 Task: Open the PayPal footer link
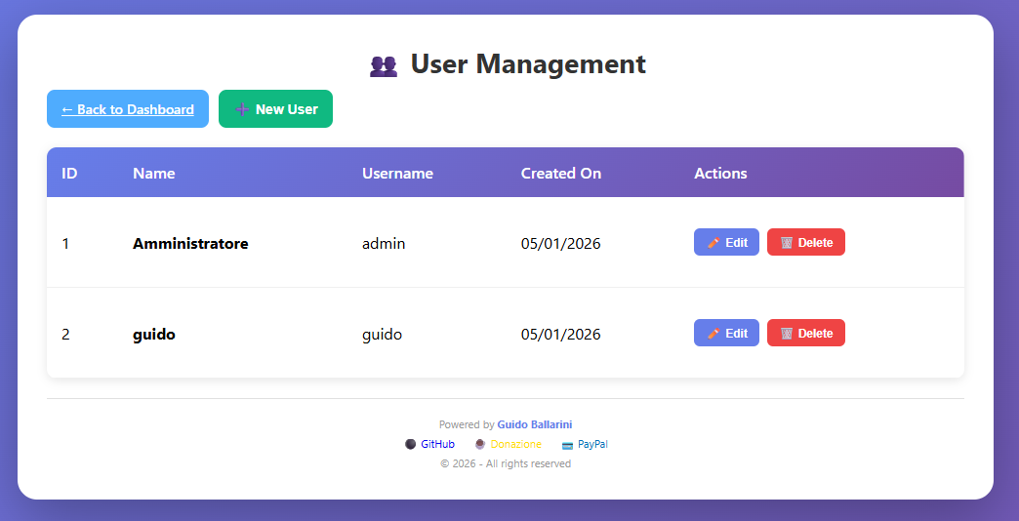(x=592, y=444)
